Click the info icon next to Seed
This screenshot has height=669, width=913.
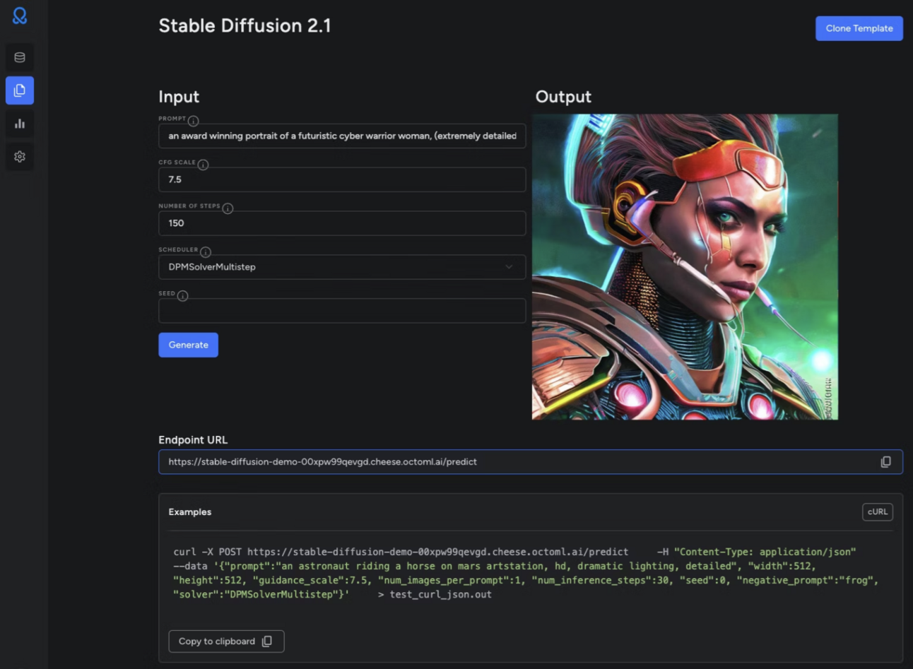coord(182,296)
